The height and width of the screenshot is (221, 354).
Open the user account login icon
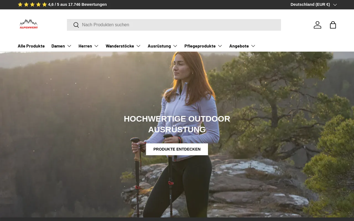pyautogui.click(x=317, y=25)
